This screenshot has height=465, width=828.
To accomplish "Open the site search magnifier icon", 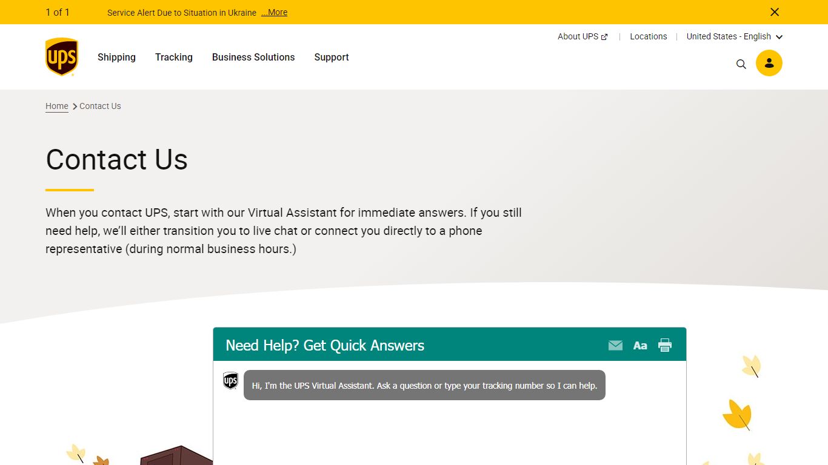I will 741,64.
